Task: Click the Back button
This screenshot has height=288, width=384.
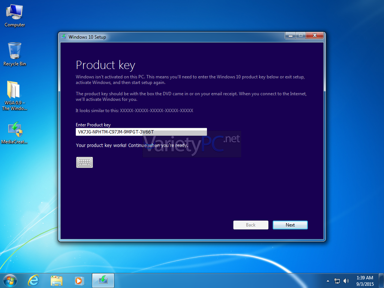Action: (250, 225)
